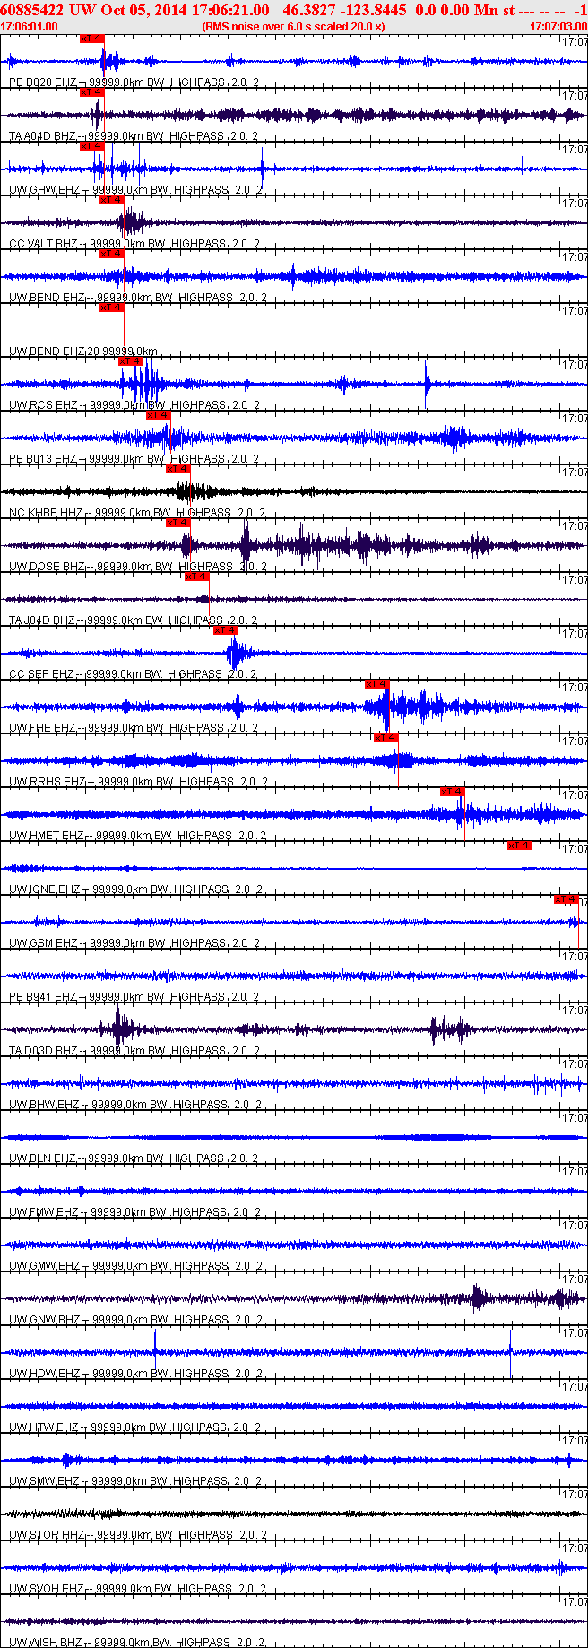The height and width of the screenshot is (1648, 588).
Task: Click the pick marker on UW HMET trace
Action: pyautogui.click(x=453, y=792)
